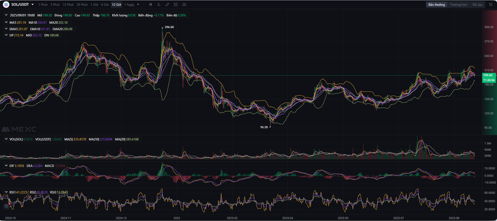497x221 pixels.
Task: Select the 1 Phút timeframe
Action: [43, 4]
